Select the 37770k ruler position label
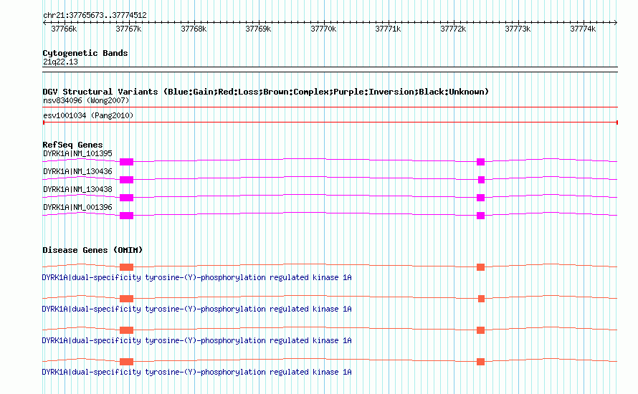Screen dimensions: 638x394 pos(323,29)
